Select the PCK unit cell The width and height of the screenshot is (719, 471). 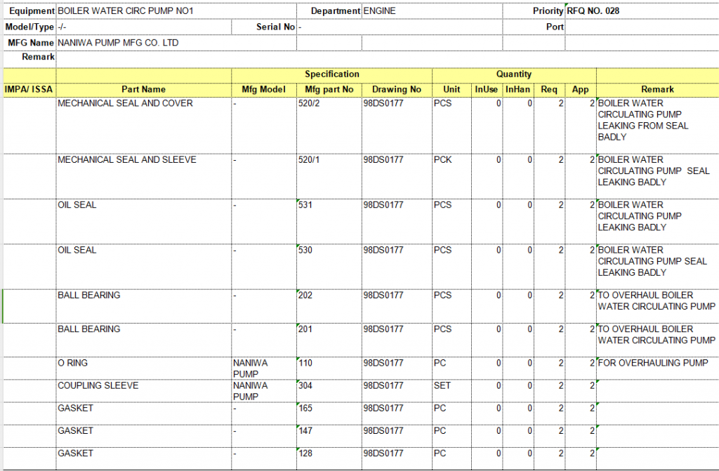[443, 160]
